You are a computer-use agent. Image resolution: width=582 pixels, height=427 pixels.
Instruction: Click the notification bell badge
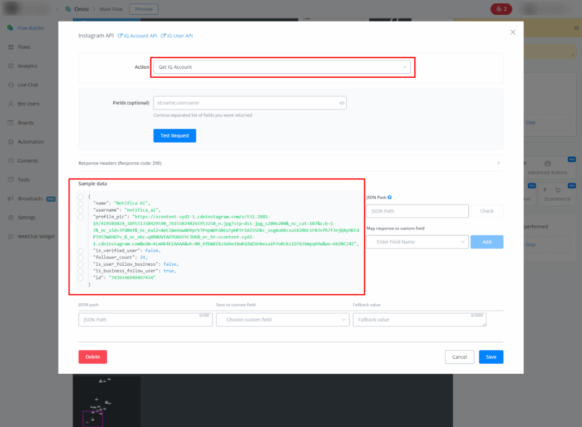pos(501,9)
